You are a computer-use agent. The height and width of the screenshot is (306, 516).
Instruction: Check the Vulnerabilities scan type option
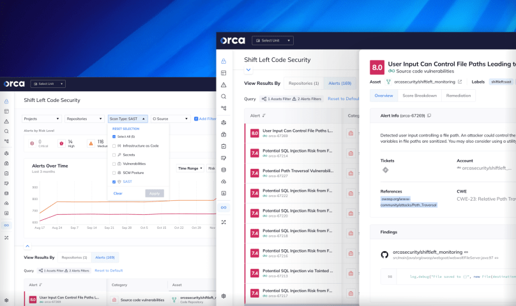click(114, 164)
